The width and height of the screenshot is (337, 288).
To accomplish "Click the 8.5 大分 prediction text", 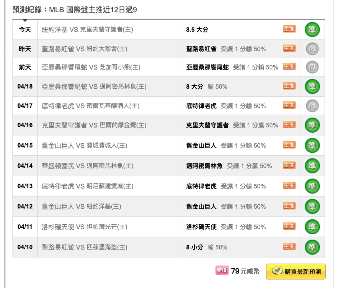I will tap(197, 30).
